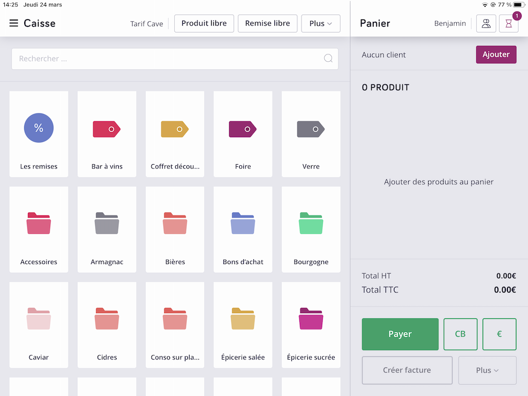The height and width of the screenshot is (396, 528).
Task: Click the Remise libre button
Action: 267,24
